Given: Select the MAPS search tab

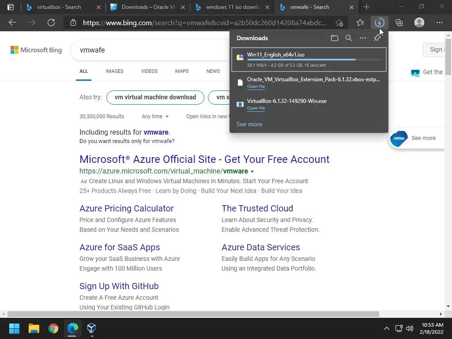Looking at the screenshot, I should (x=182, y=71).
